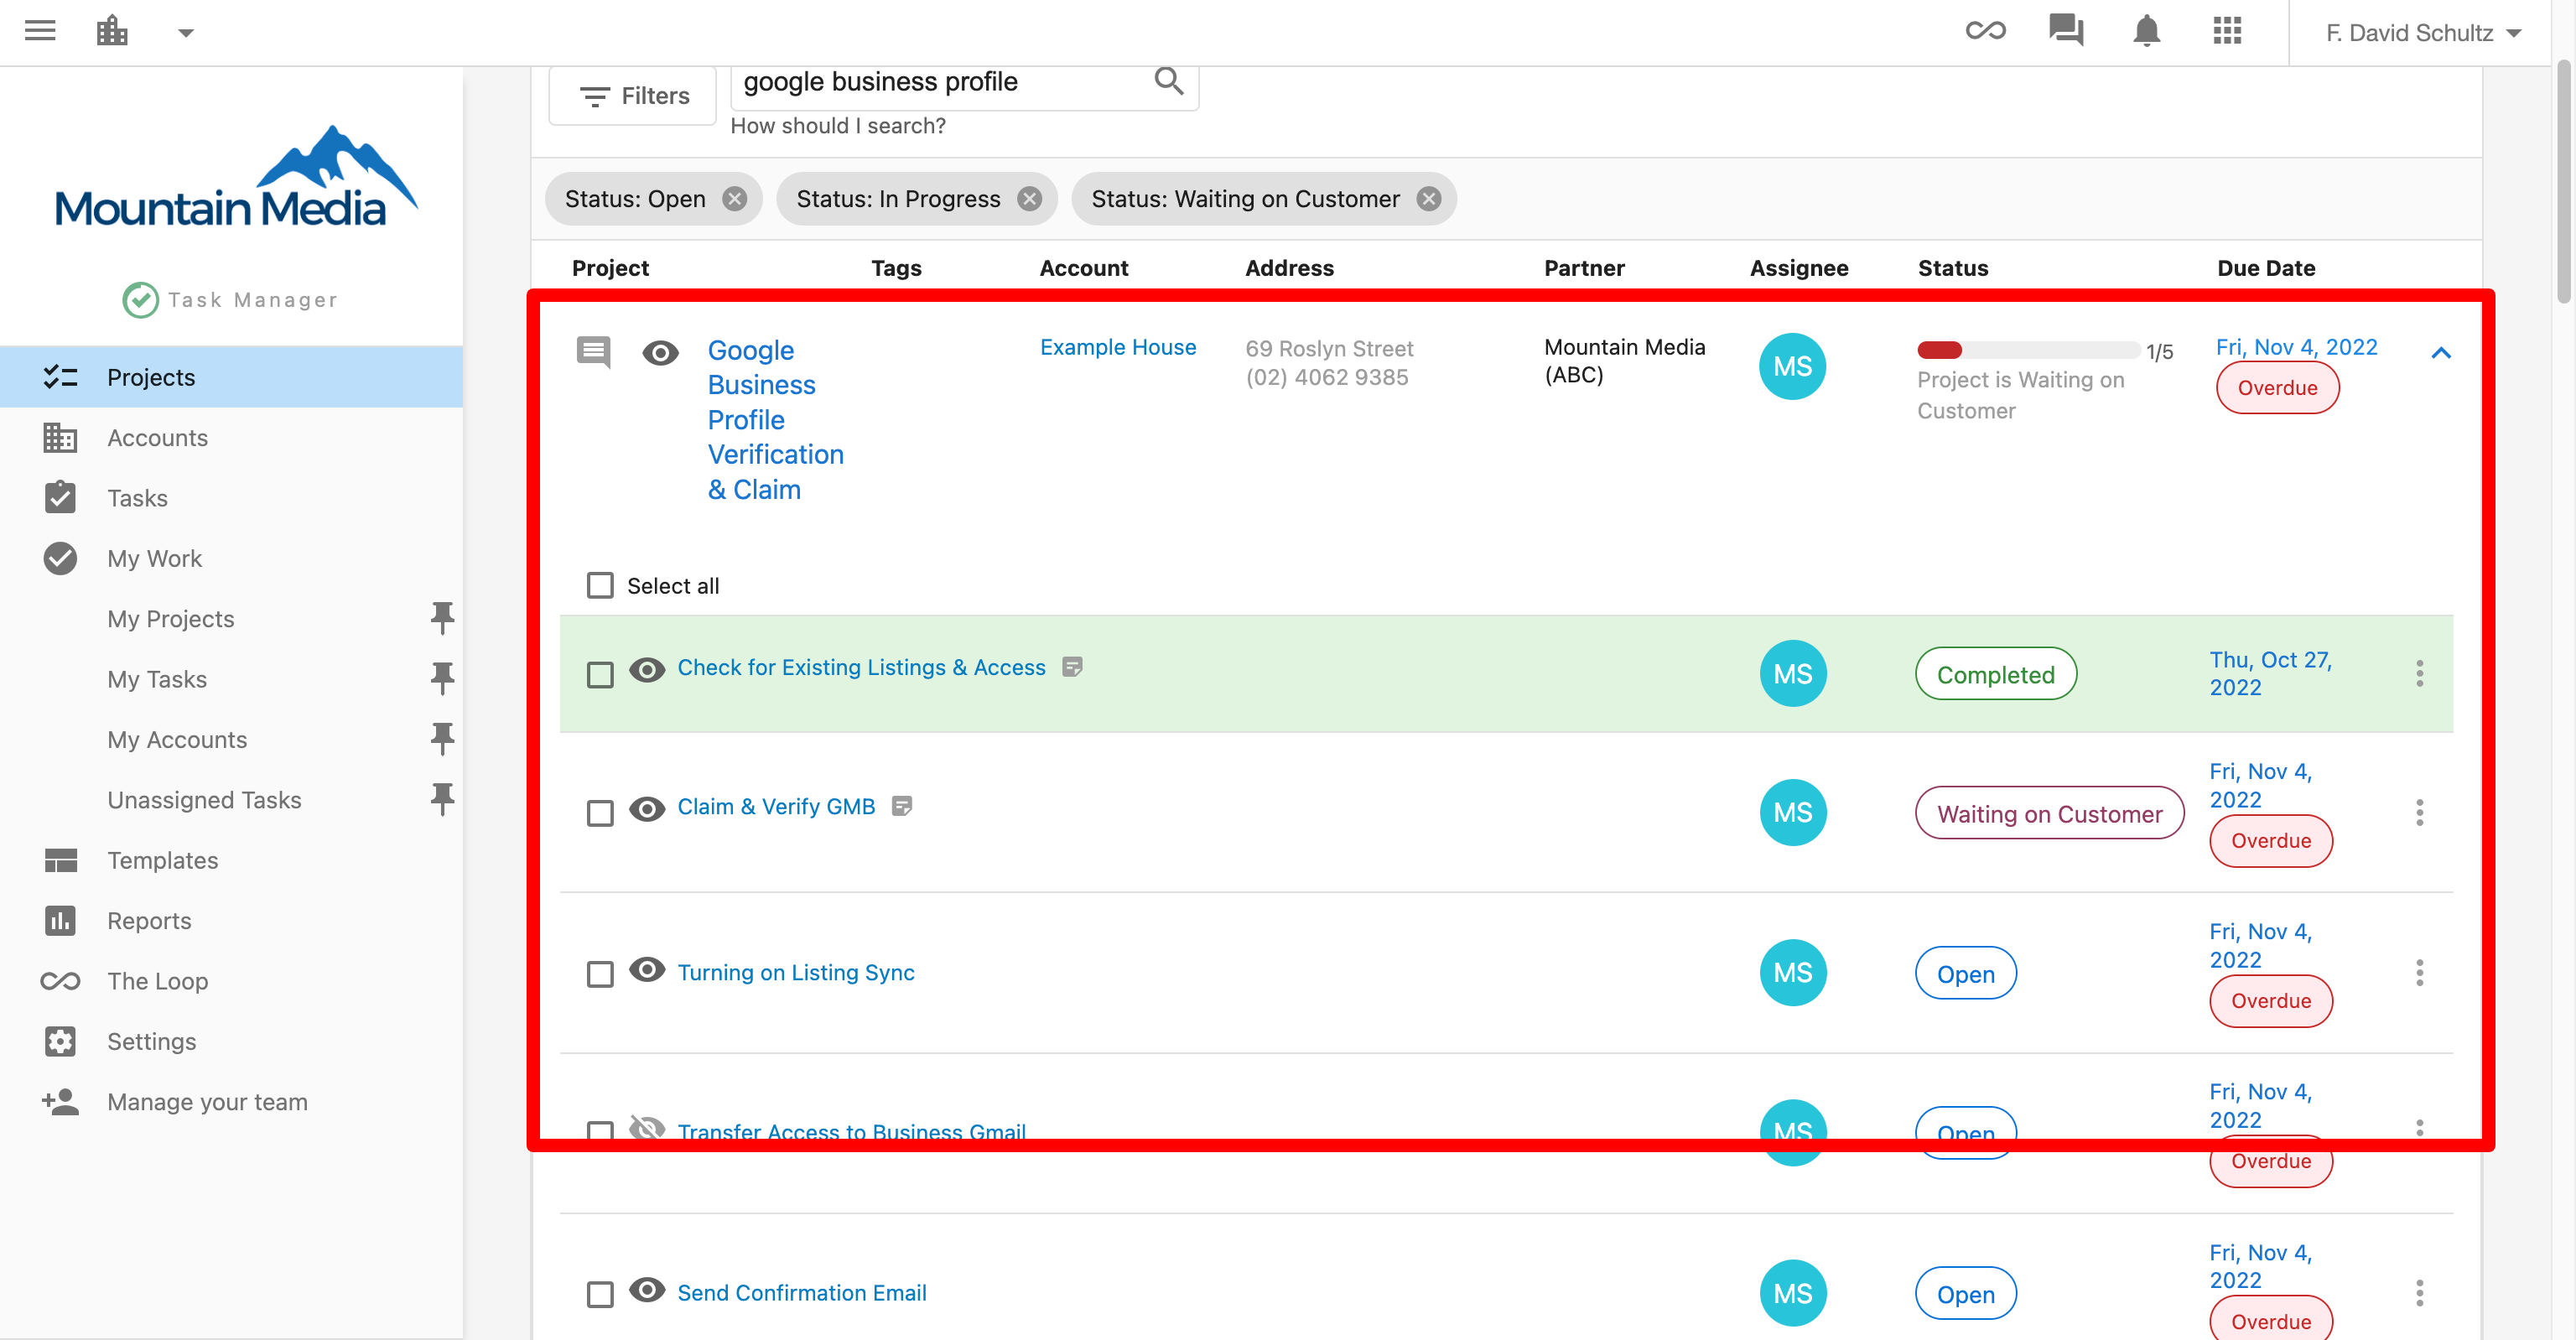
Task: Open the more options menu for Turning on Listing Sync
Action: pyautogui.click(x=2420, y=973)
